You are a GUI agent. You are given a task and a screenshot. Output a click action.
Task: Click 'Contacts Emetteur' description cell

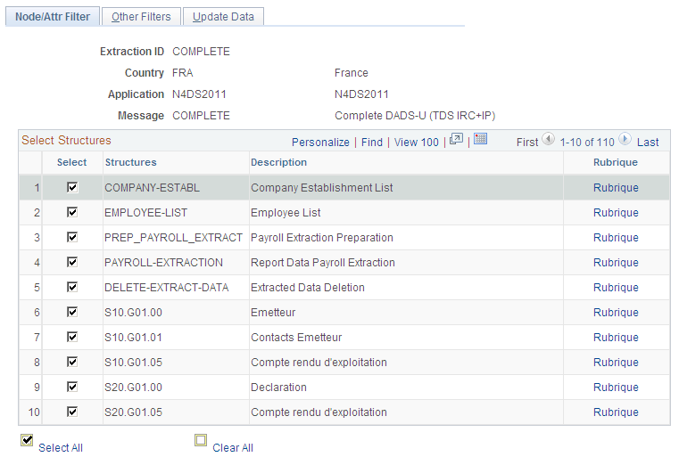[296, 338]
